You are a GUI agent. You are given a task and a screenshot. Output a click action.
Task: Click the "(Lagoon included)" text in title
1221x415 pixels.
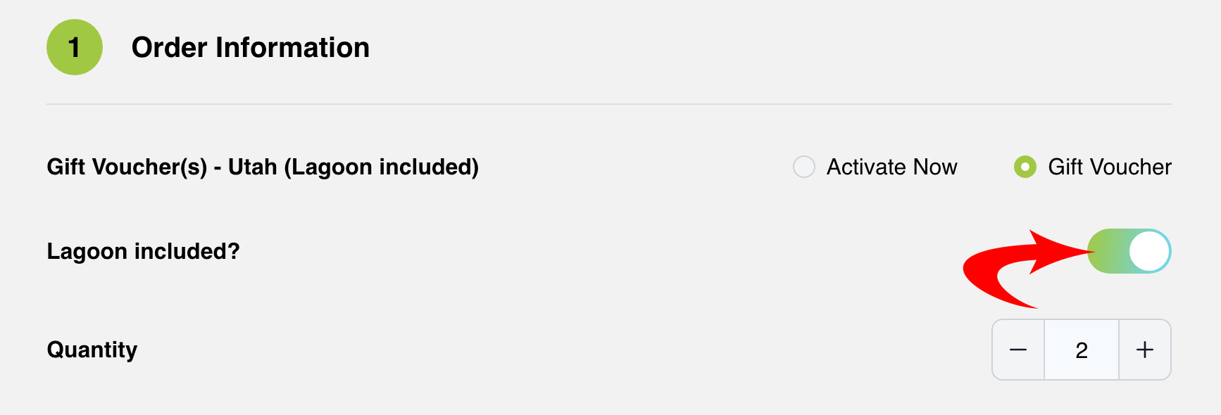point(381,167)
